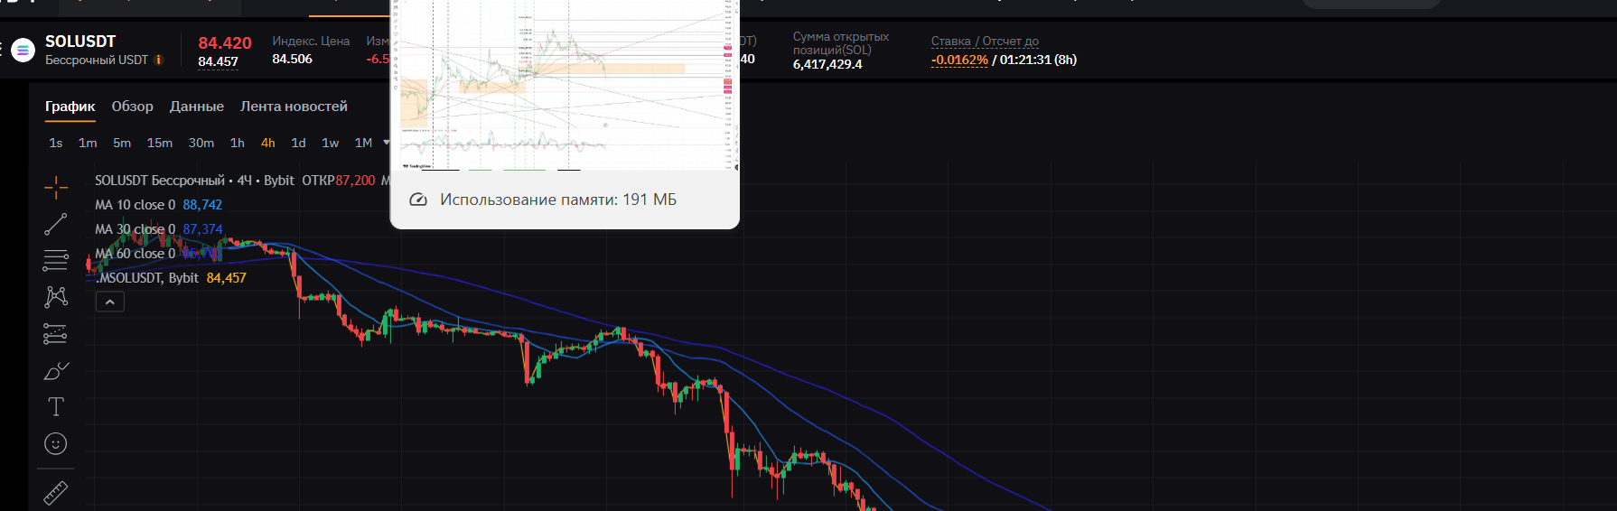Collapse the indicator legend with chevron

(109, 302)
